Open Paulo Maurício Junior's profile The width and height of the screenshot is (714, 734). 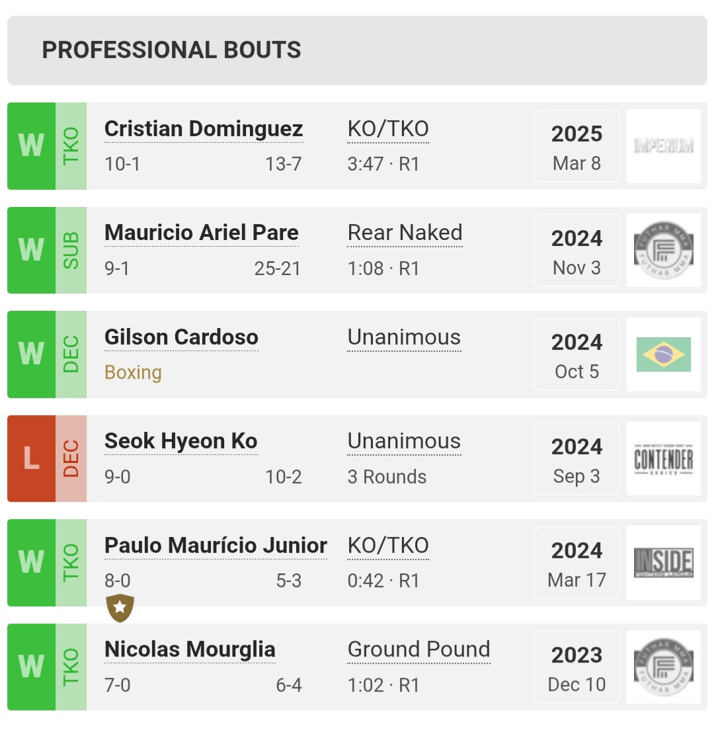point(216,546)
